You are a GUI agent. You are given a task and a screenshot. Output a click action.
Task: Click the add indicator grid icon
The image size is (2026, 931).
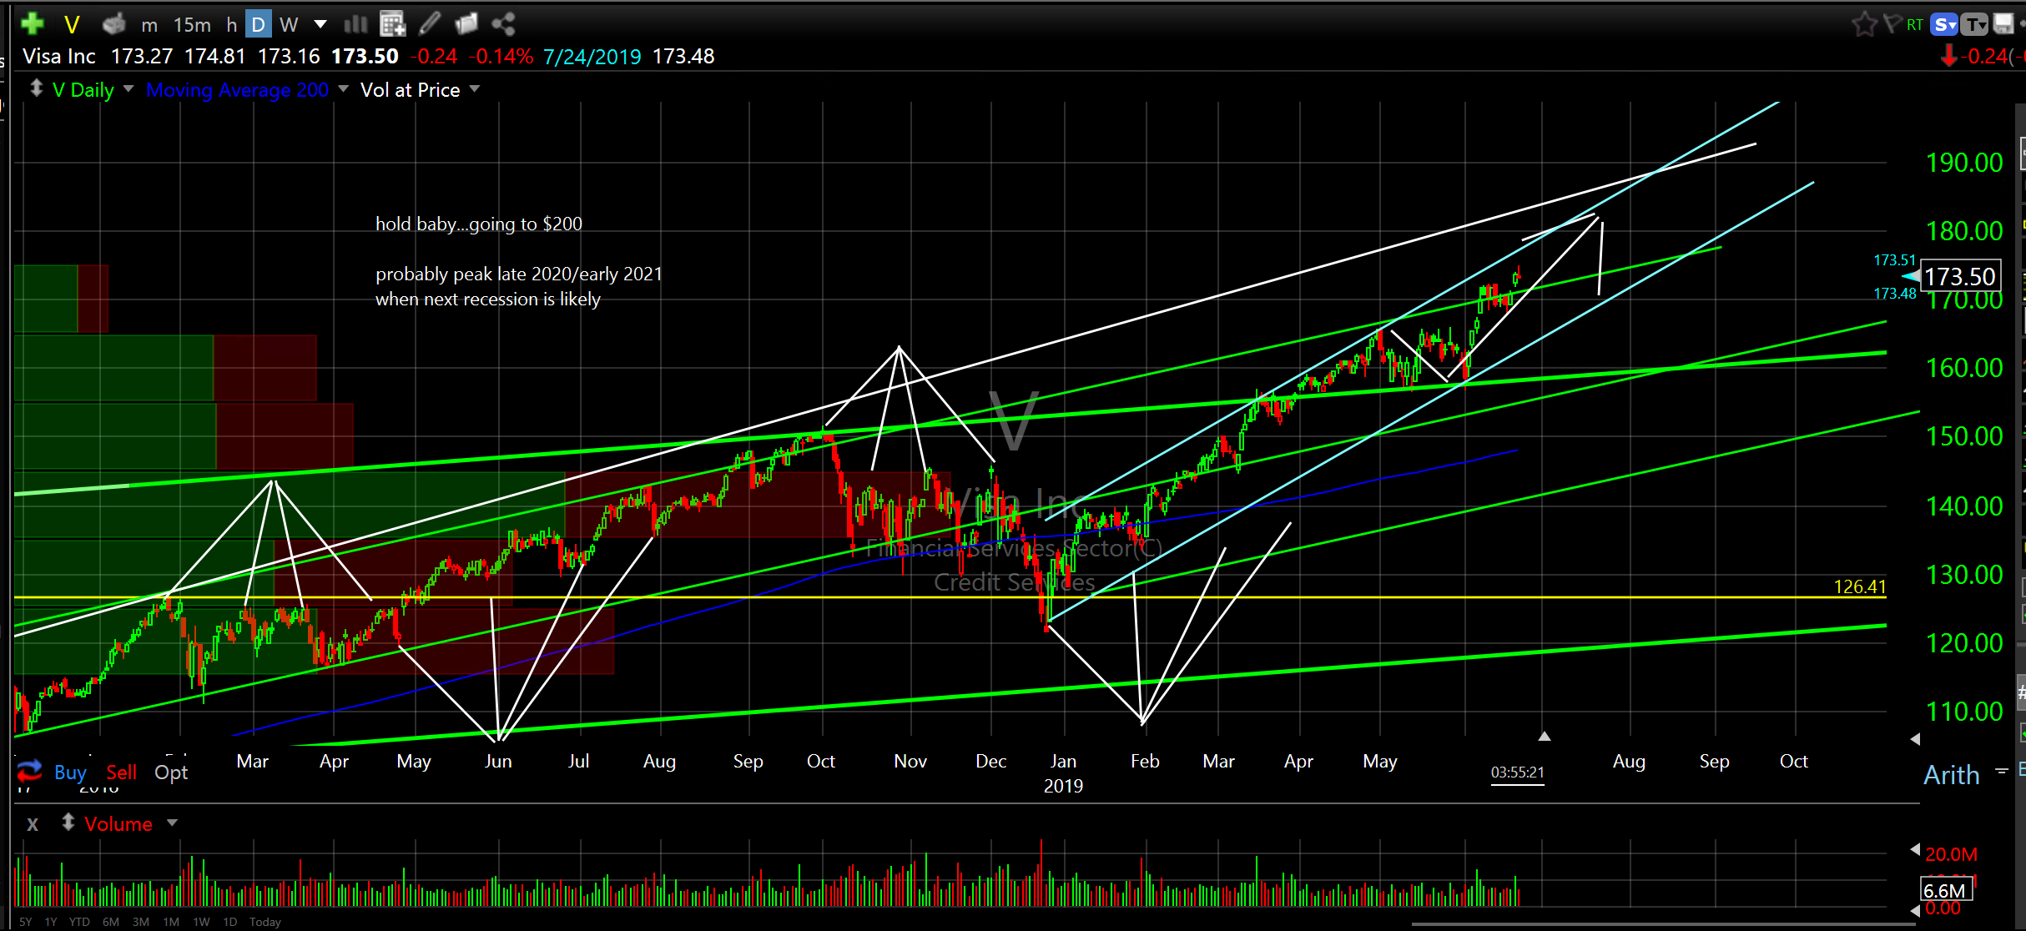(392, 24)
